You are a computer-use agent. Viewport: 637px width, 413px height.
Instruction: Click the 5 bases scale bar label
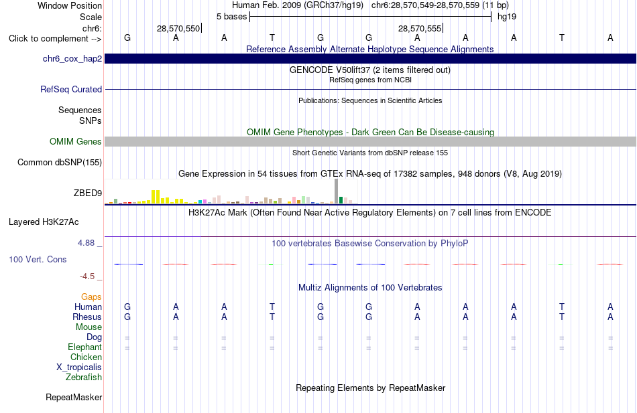pyautogui.click(x=231, y=17)
